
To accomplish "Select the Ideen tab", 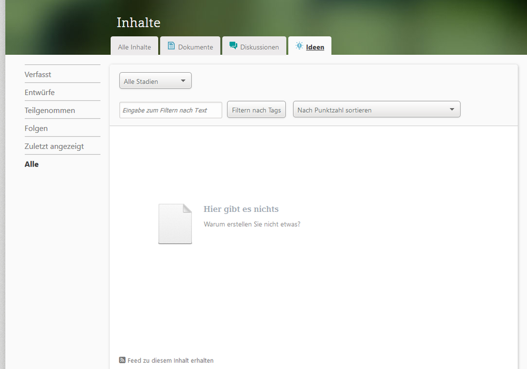I will 310,46.
